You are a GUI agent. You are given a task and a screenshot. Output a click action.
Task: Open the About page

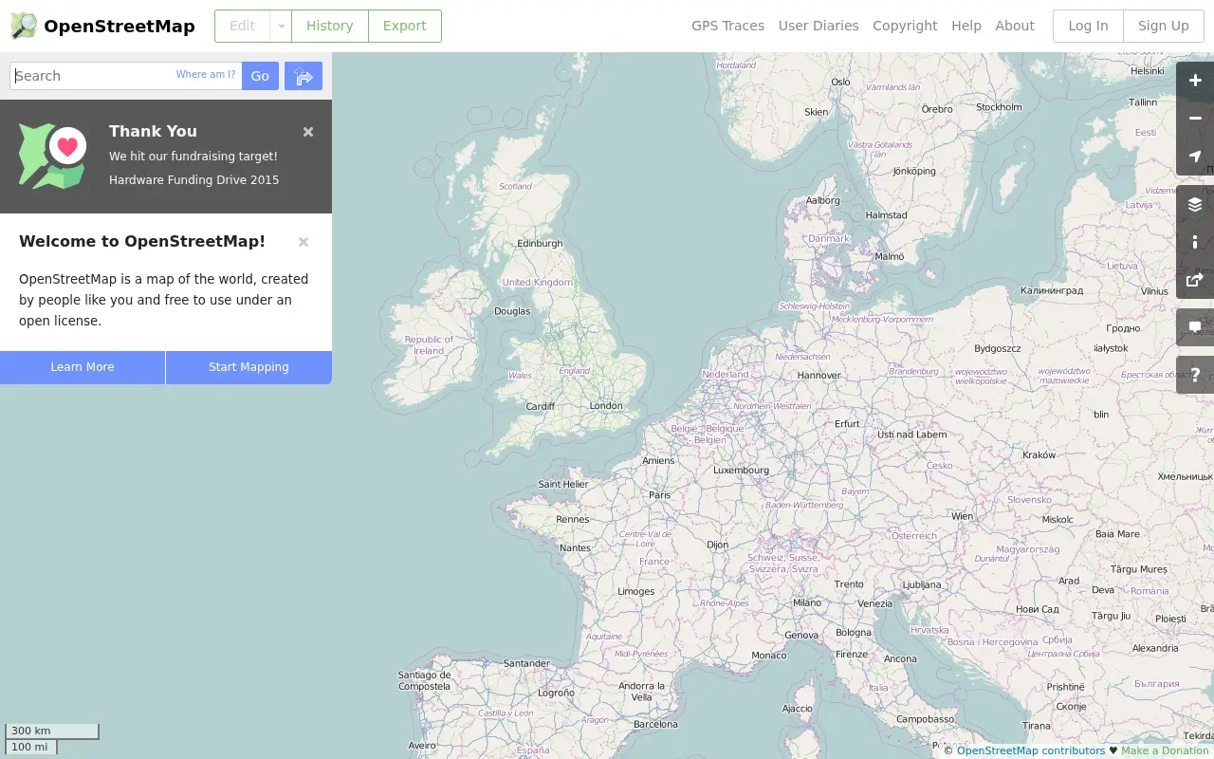pos(1015,26)
